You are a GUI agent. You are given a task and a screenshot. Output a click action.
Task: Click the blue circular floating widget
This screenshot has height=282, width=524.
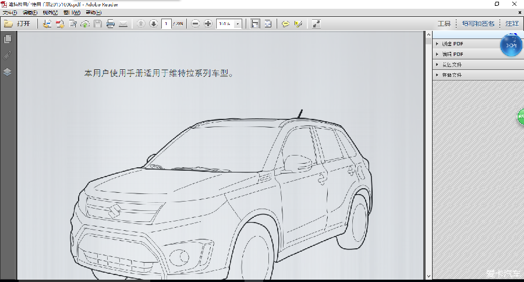(511, 45)
